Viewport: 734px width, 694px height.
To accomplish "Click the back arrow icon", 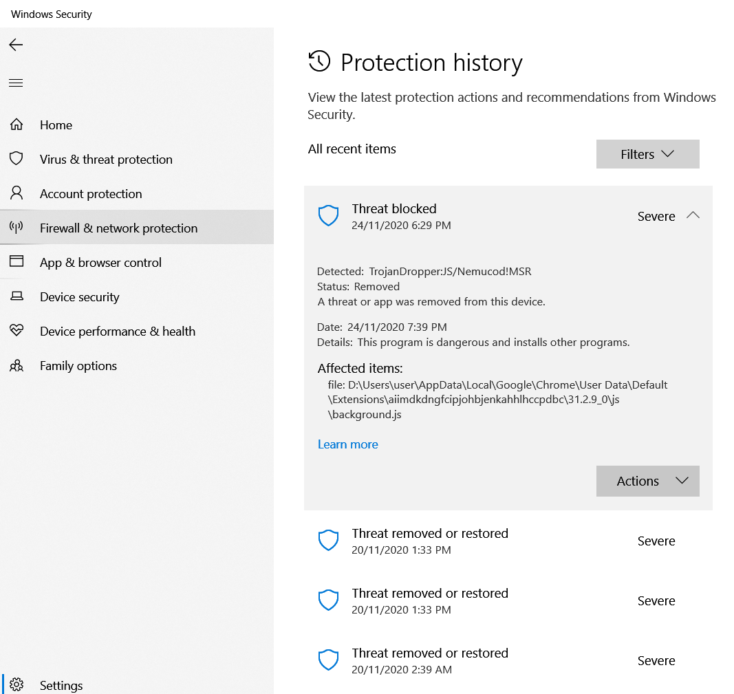I will [x=16, y=45].
